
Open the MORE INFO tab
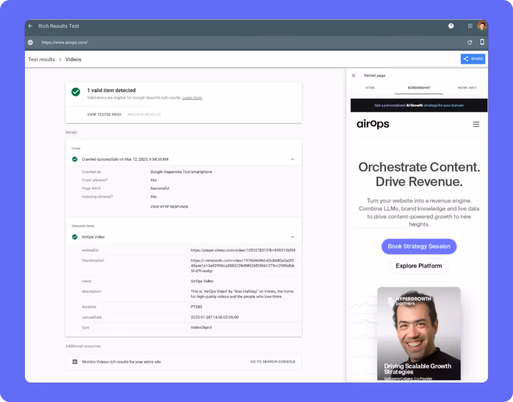(x=467, y=88)
